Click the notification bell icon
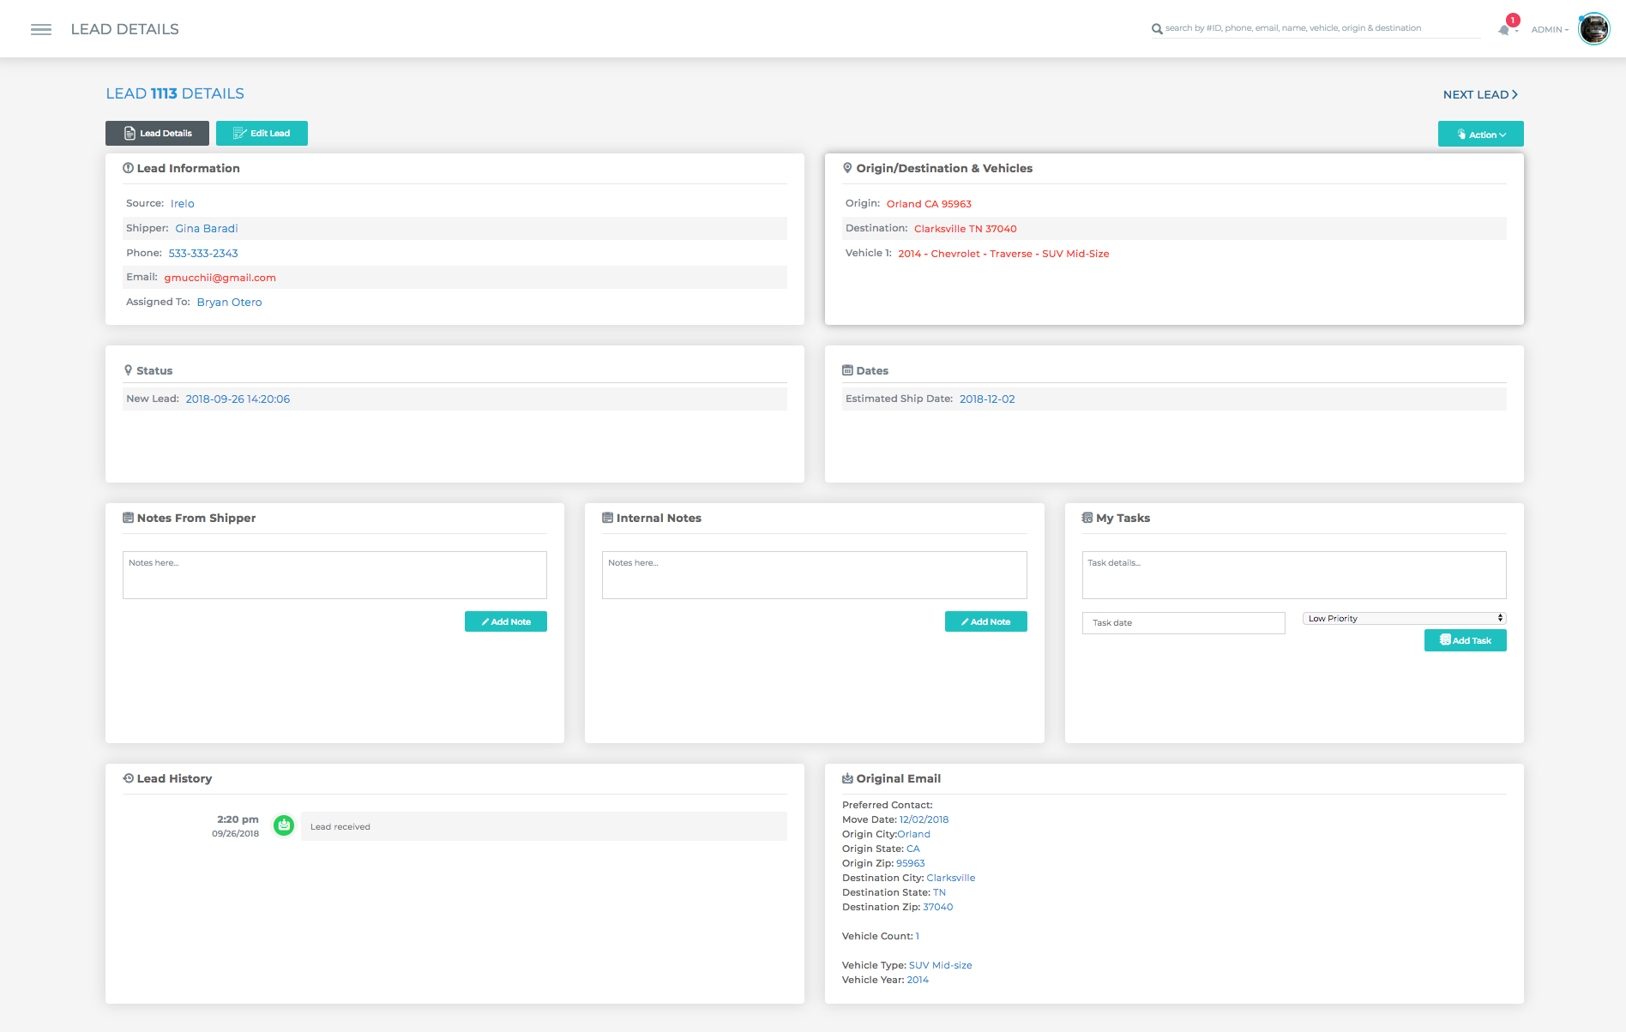 click(1504, 30)
